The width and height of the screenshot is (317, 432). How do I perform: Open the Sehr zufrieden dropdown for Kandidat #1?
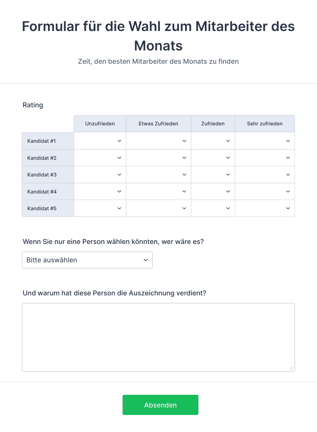click(265, 141)
